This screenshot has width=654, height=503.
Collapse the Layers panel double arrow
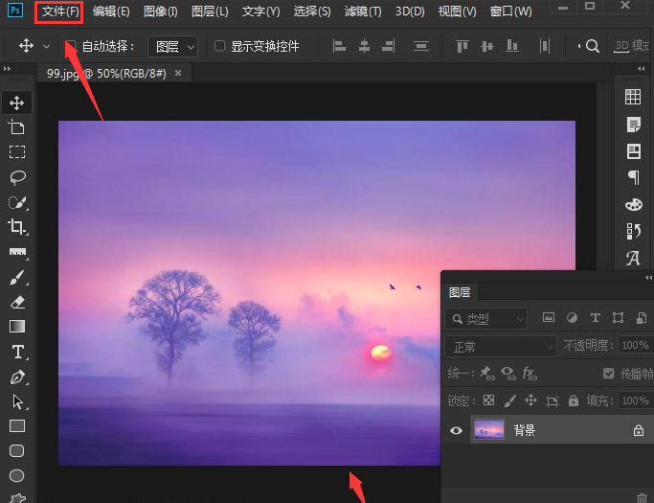click(x=648, y=277)
